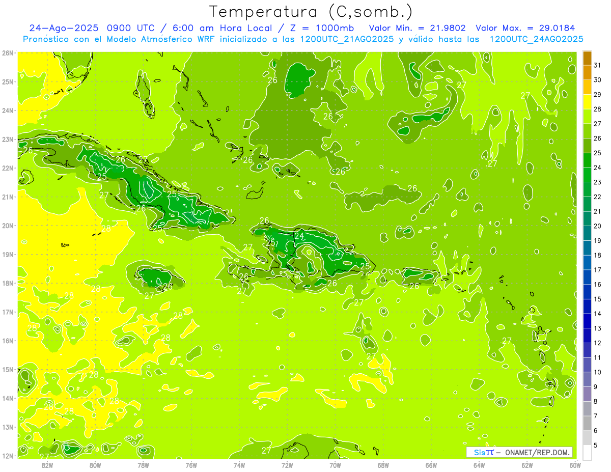Pick the purple swatch between 8 and 9
The image size is (611, 472).
587,394
